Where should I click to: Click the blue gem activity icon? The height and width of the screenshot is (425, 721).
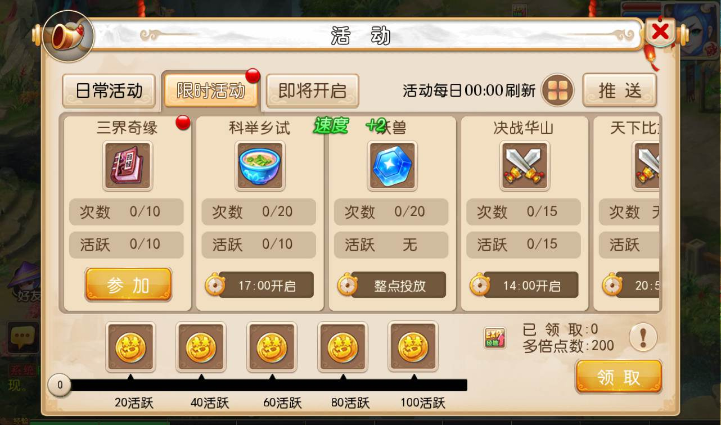point(393,165)
